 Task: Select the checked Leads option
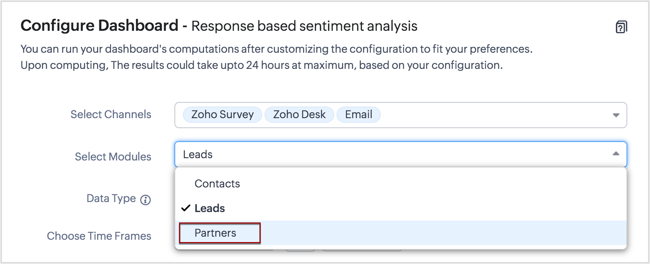point(210,208)
